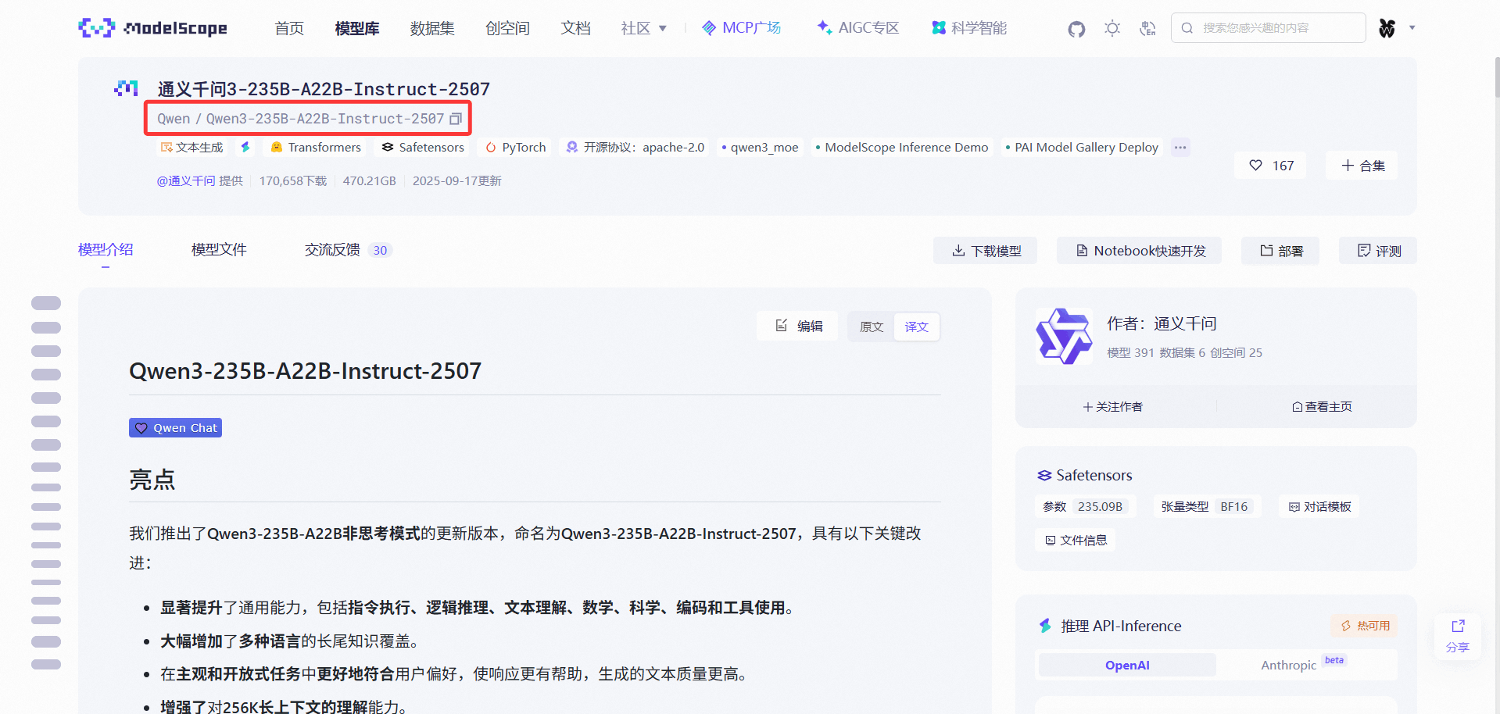The image size is (1500, 714).
Task: Click the 热可用 status badge
Action: point(1365,626)
